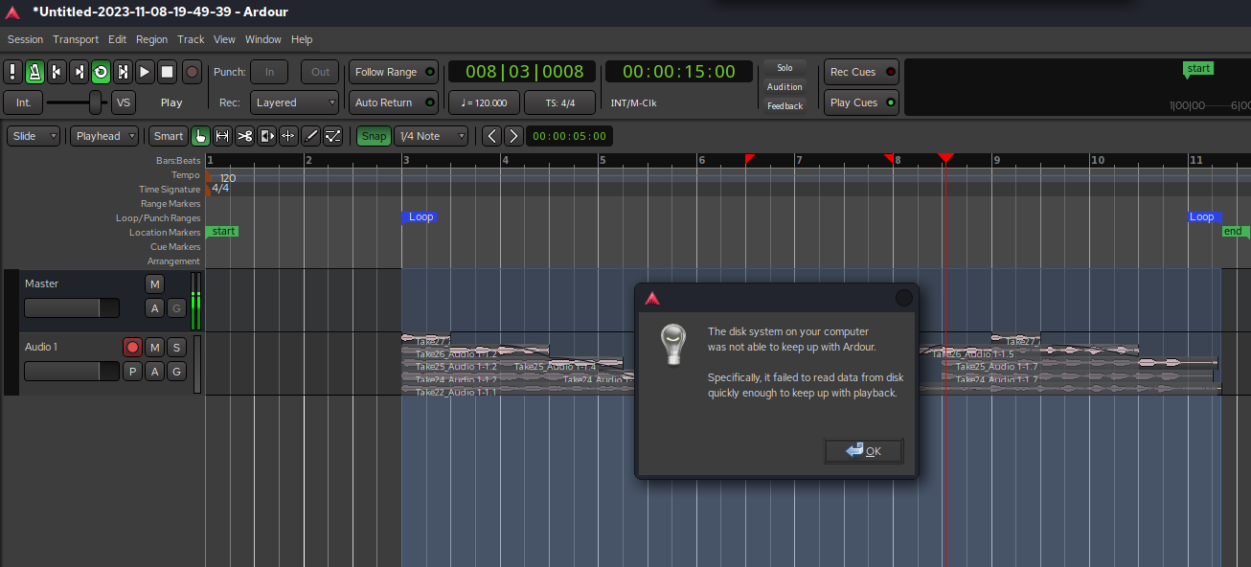Viewport: 1251px width, 567px height.
Task: Open the 1/4 Note grid dropdown
Action: pyautogui.click(x=434, y=136)
